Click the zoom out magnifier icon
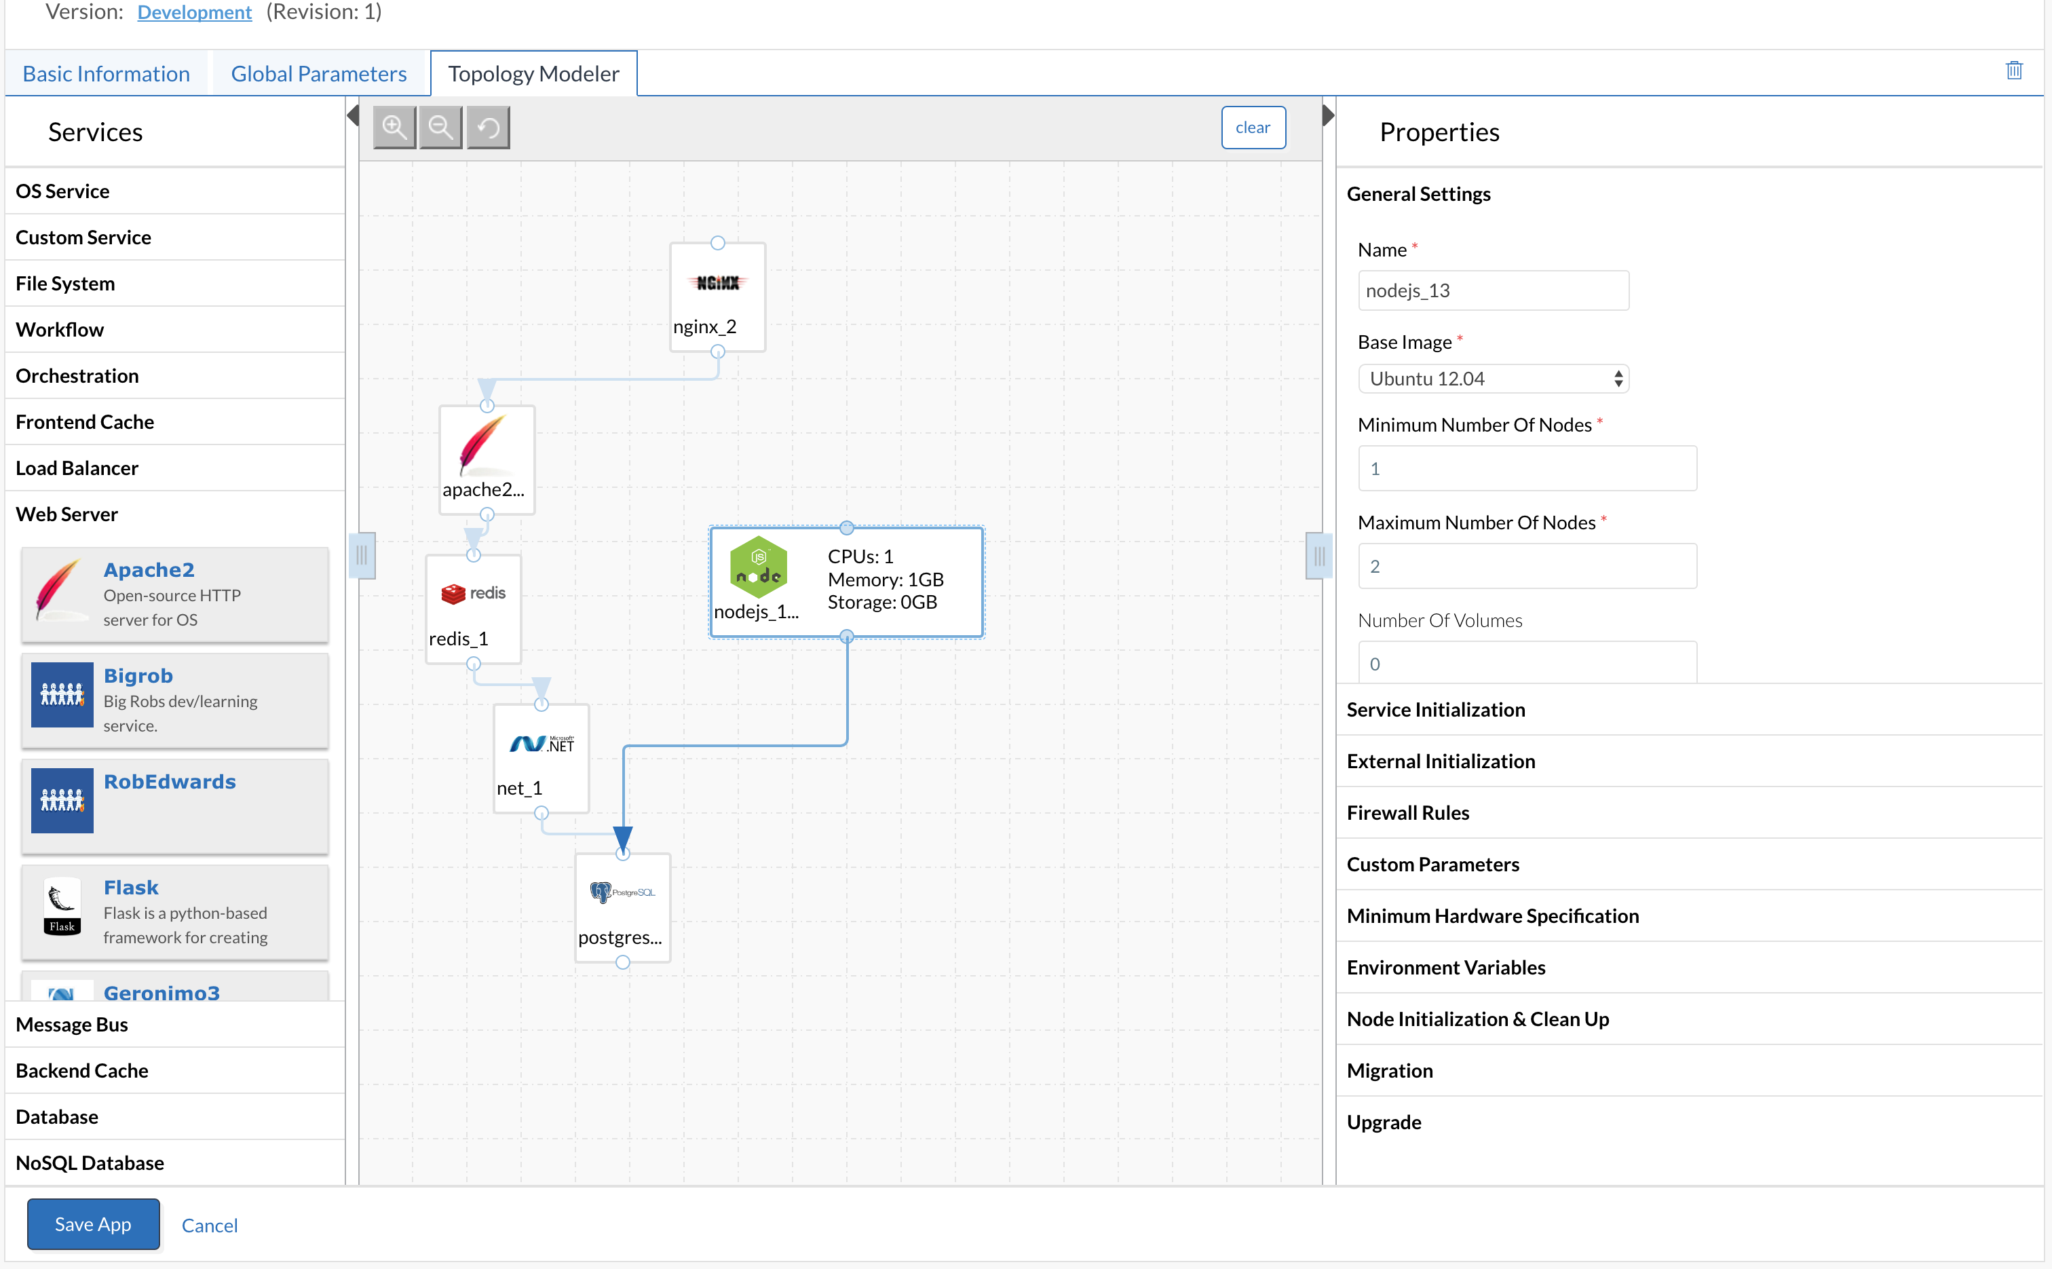Viewport: 2052px width, 1269px height. click(x=440, y=128)
